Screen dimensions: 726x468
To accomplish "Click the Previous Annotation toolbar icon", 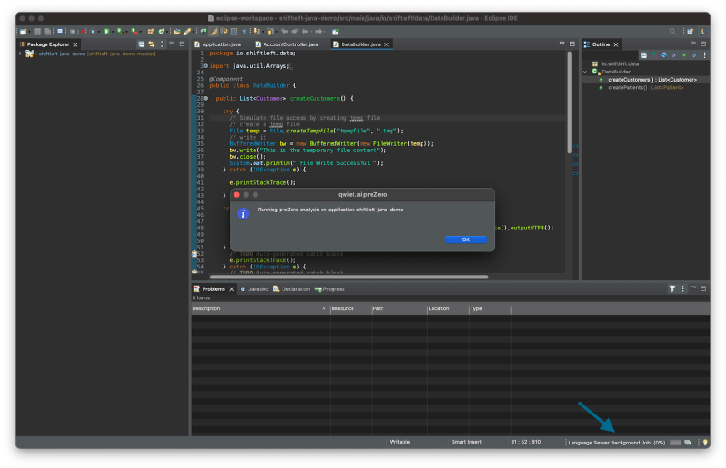I will (x=270, y=32).
